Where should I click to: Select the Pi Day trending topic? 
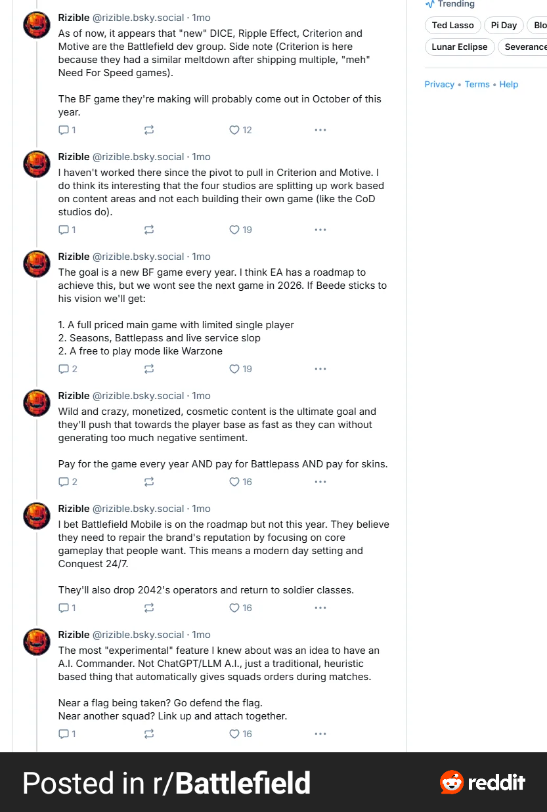click(x=504, y=26)
